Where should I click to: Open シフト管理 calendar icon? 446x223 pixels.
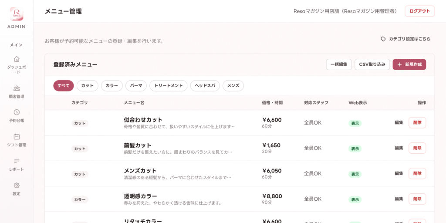(17, 136)
